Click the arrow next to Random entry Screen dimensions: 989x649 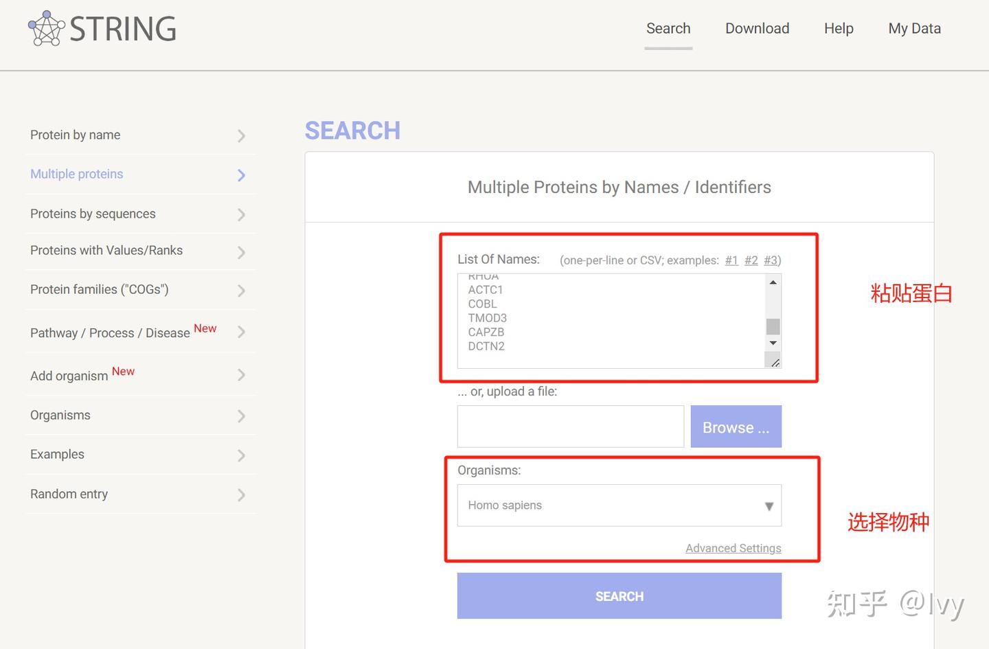pyautogui.click(x=241, y=495)
